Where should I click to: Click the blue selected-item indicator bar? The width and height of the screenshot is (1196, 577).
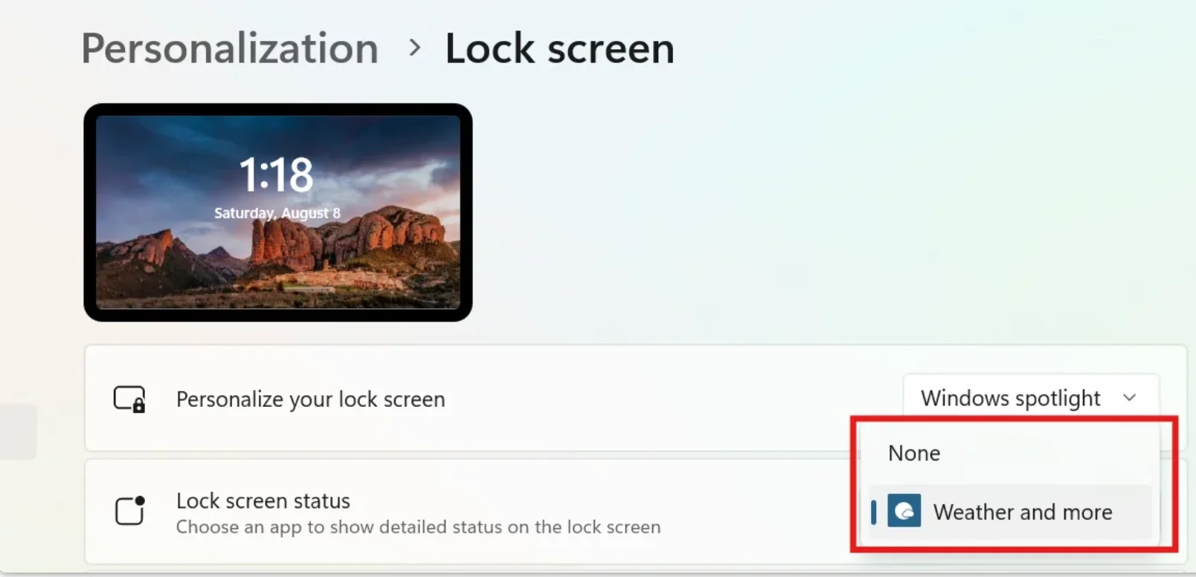coord(874,512)
